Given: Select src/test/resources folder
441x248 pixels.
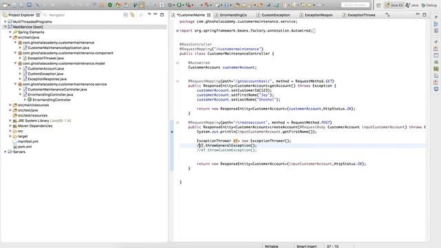Looking at the screenshot, I should (x=32, y=115).
